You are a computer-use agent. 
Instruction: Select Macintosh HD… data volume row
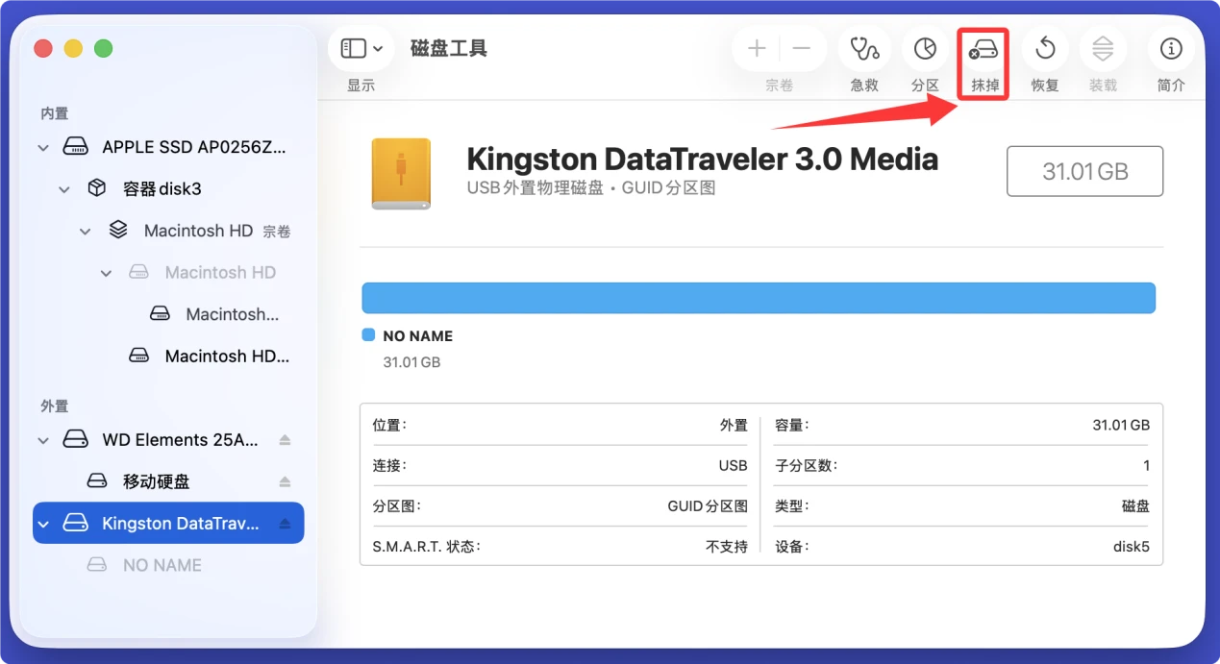click(168, 356)
